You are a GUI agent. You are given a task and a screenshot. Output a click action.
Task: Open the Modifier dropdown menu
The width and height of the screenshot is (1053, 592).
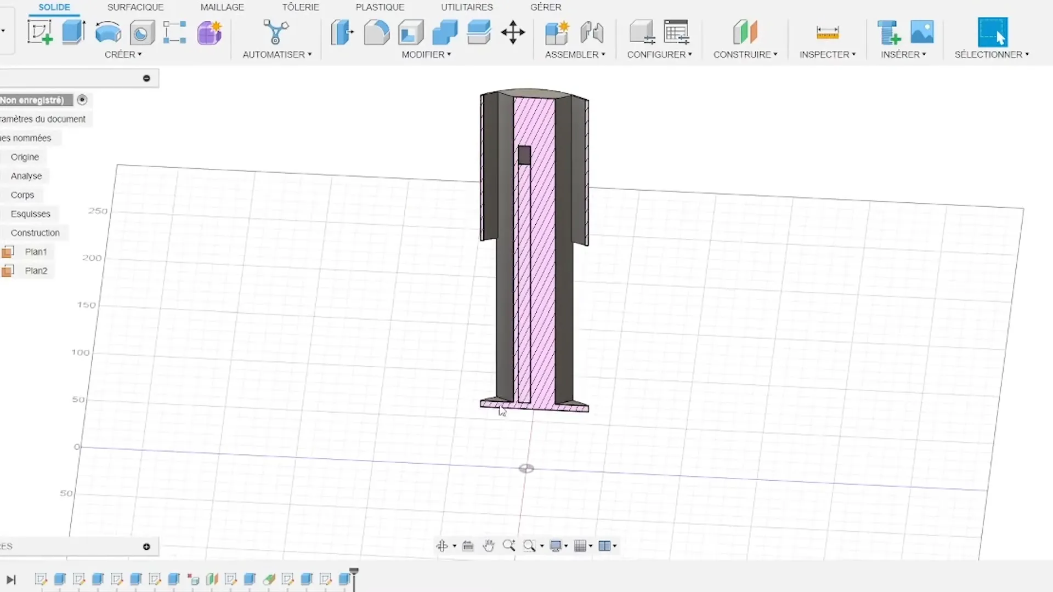point(426,55)
